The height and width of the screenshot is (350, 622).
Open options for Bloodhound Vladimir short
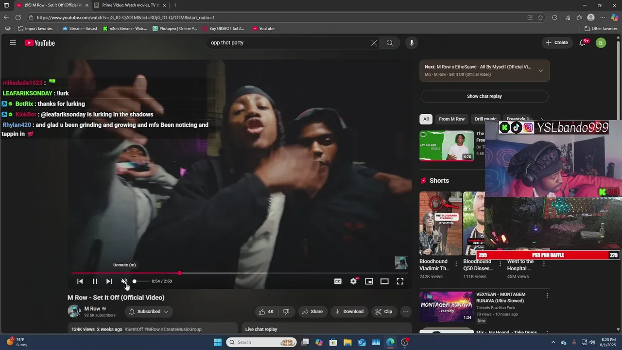[x=456, y=264]
